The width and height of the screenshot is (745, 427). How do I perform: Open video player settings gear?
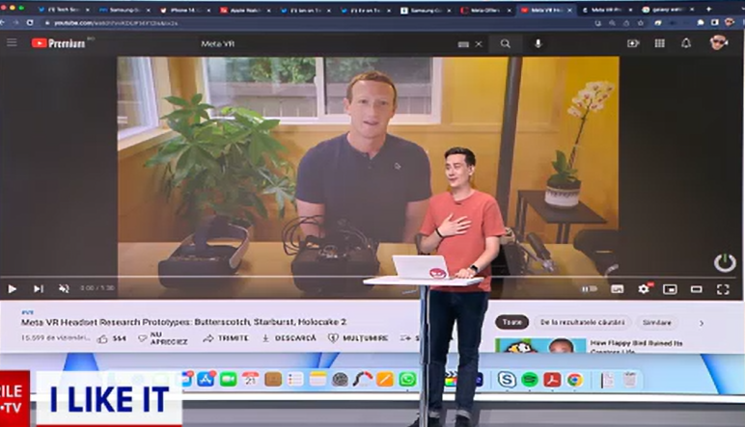[644, 288]
